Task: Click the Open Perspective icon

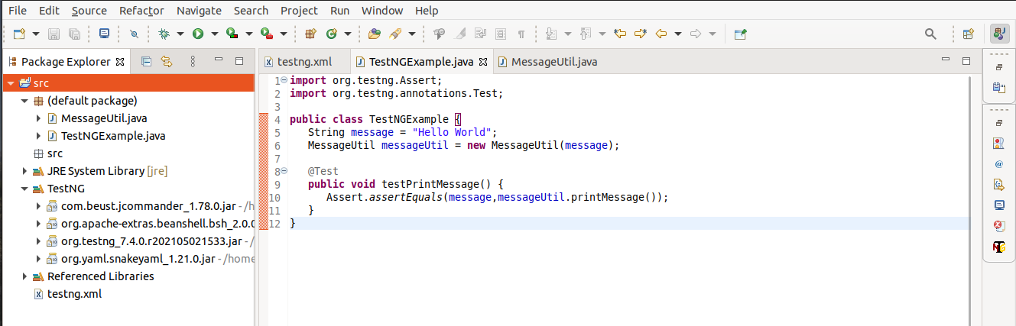Action: point(968,34)
